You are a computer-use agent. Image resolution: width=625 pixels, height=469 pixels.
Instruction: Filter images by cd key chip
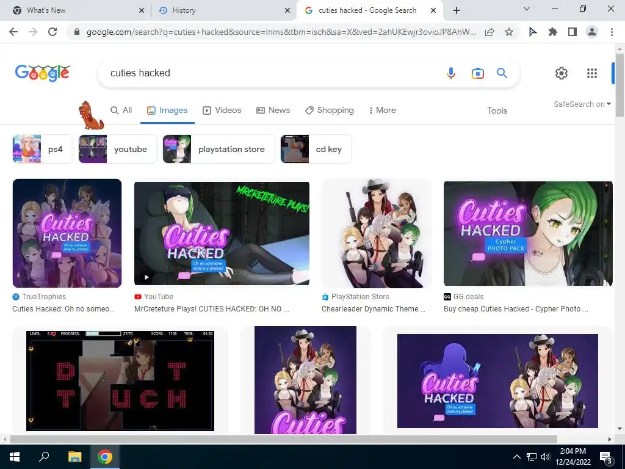(x=316, y=149)
